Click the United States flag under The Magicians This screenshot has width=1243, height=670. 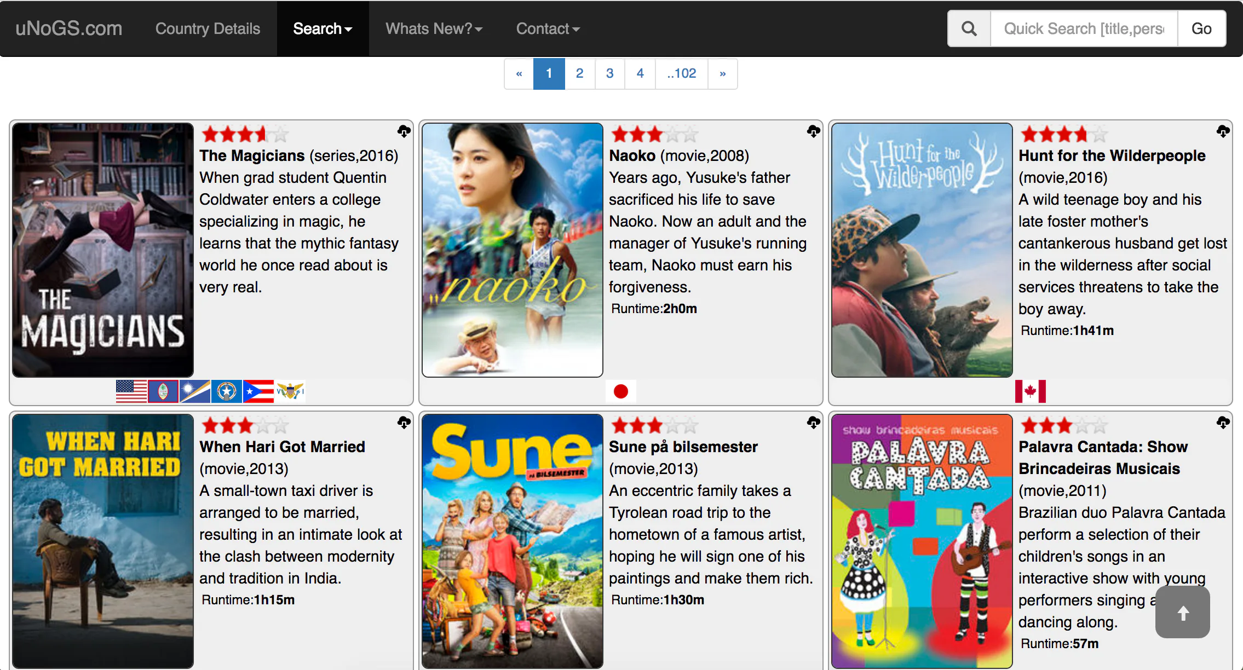[131, 391]
